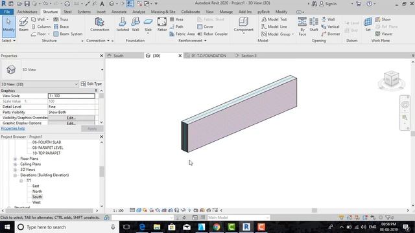Click the ViewCube navigation cube

(x=391, y=79)
